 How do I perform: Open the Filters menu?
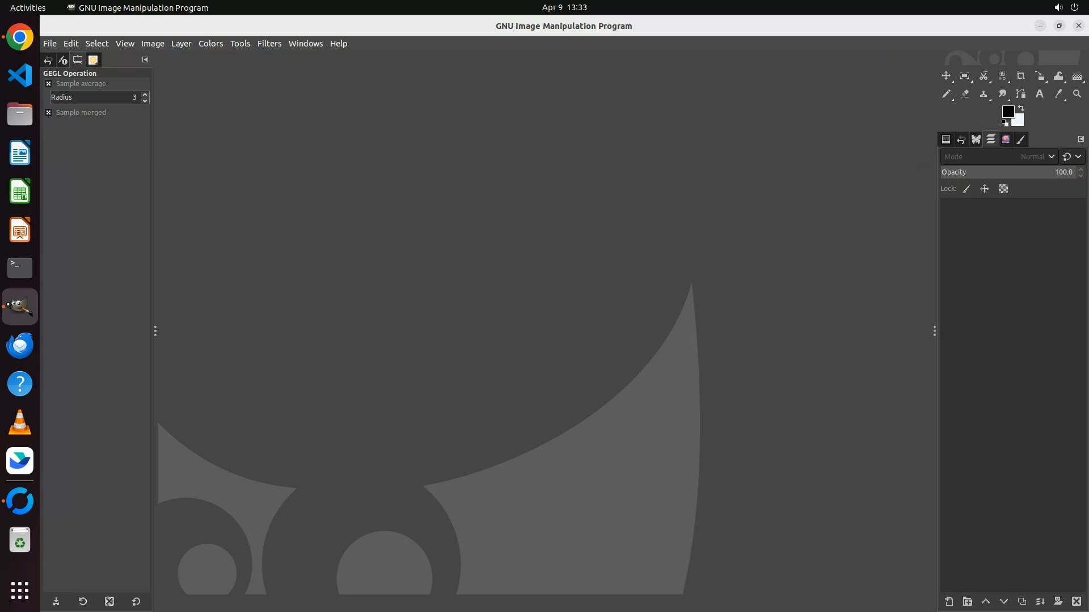tap(269, 44)
